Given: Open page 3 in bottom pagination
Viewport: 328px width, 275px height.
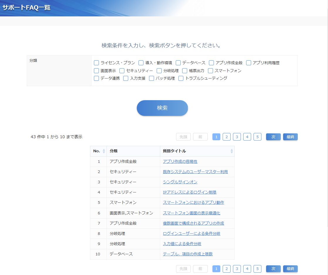Looking at the screenshot, I should (237, 269).
